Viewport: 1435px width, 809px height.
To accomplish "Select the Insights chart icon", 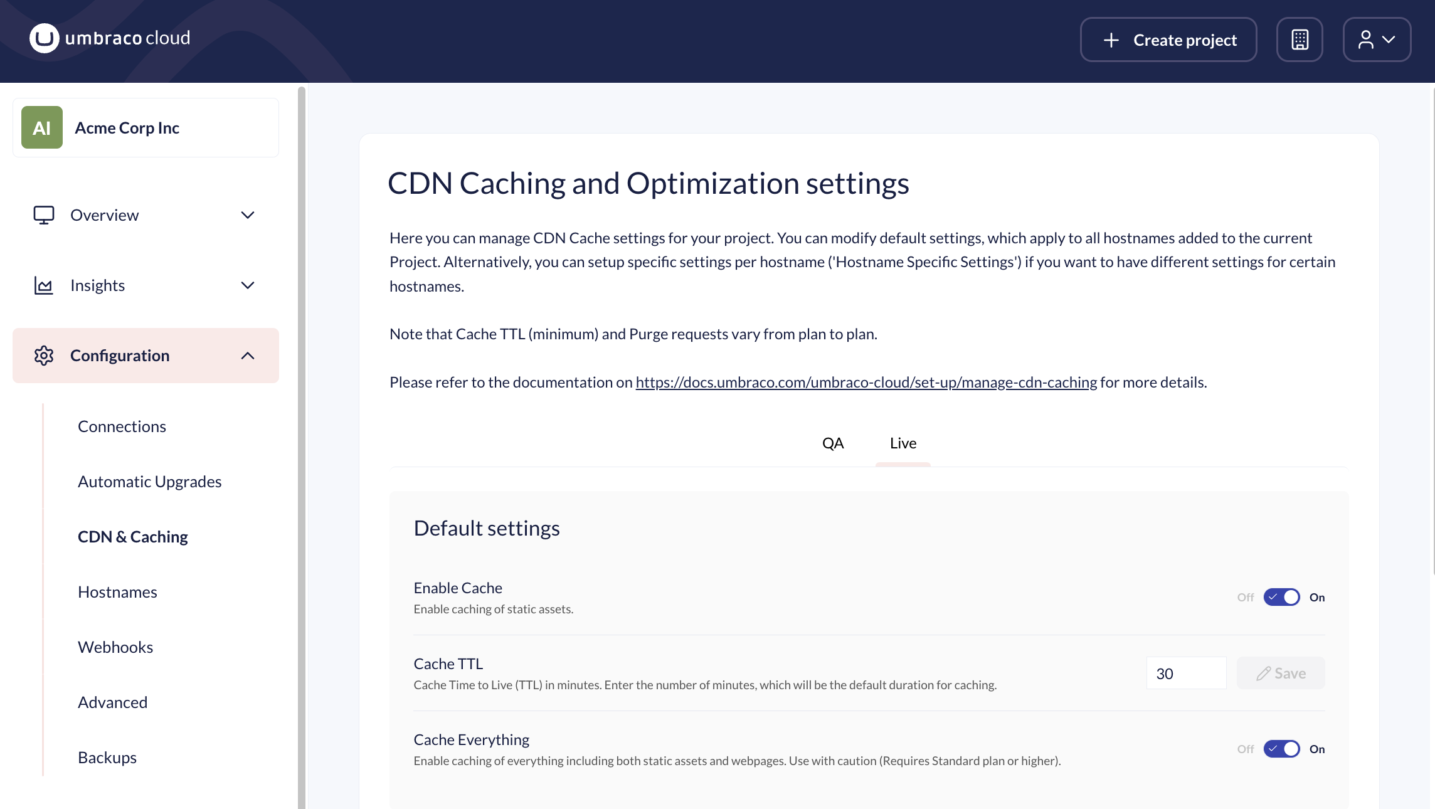I will tap(43, 285).
